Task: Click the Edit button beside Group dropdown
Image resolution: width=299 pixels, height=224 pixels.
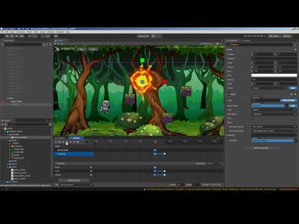Action: [x=293, y=88]
